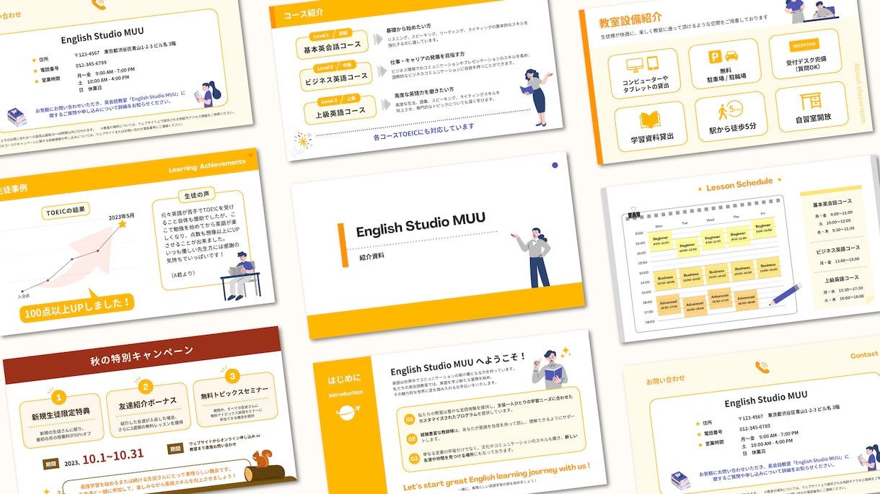Click the walking 5 min station icon

727,112
